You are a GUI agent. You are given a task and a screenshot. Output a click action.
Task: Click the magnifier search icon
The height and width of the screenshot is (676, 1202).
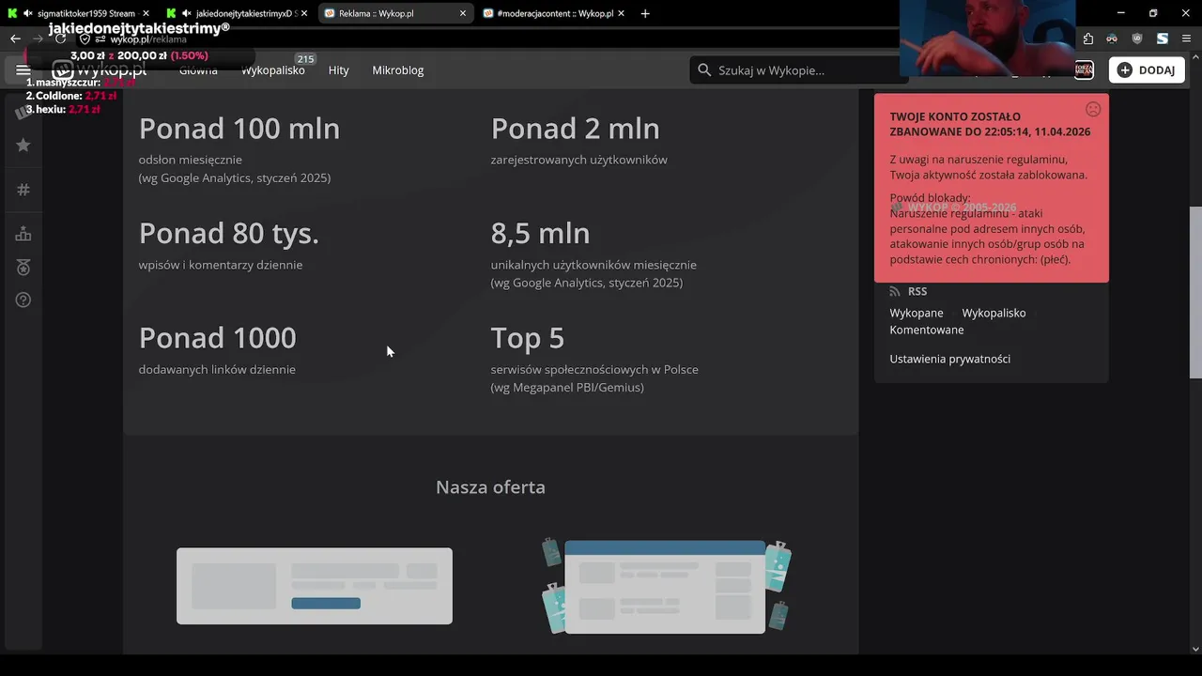704,70
